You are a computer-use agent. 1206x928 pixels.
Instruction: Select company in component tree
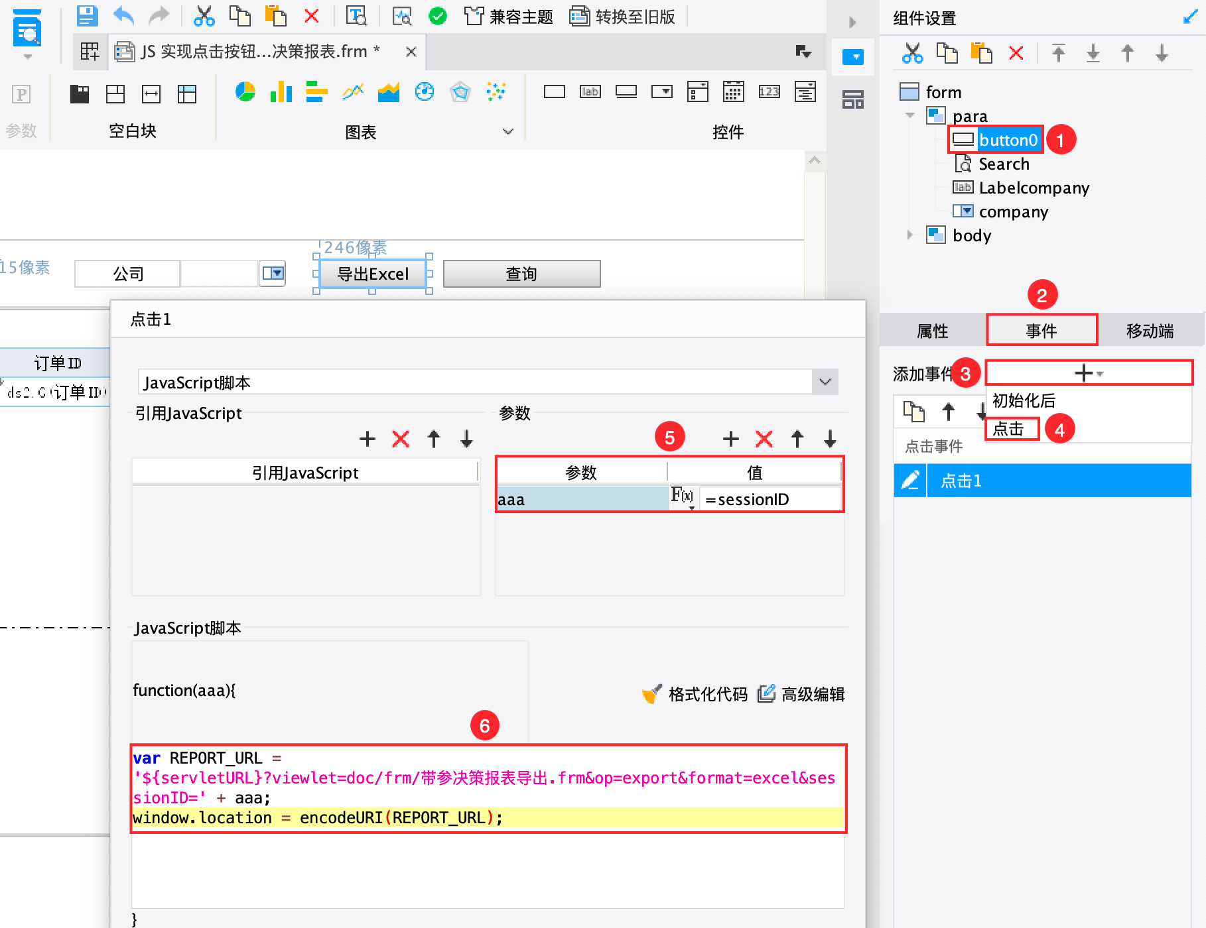pyautogui.click(x=1000, y=211)
